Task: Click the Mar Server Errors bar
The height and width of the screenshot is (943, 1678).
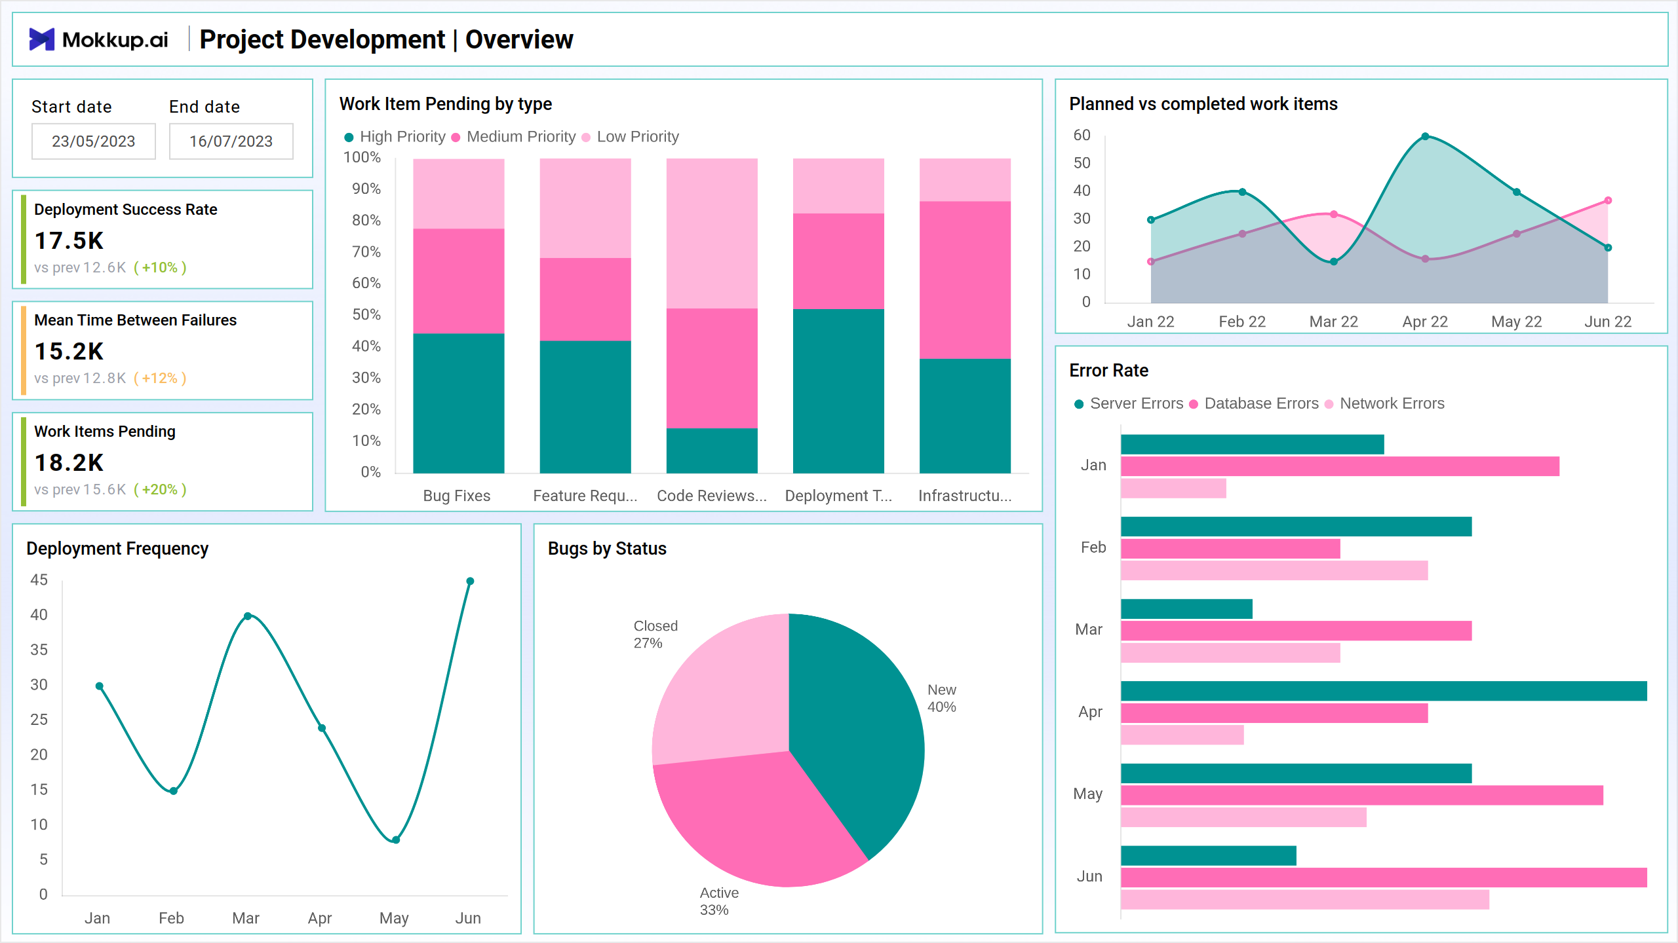Action: [x=1186, y=609]
